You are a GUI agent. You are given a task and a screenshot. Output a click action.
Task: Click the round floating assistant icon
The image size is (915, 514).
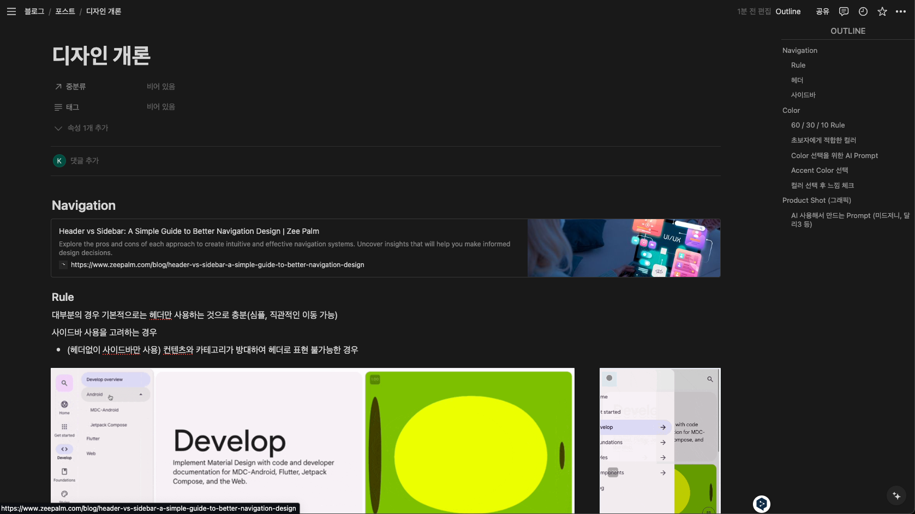762,504
